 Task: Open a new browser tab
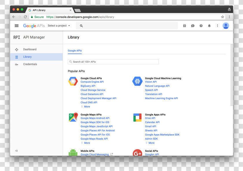(x=78, y=10)
